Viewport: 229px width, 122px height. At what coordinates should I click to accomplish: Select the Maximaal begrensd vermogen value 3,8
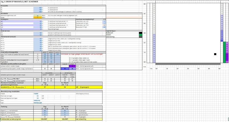[x=37, y=98]
